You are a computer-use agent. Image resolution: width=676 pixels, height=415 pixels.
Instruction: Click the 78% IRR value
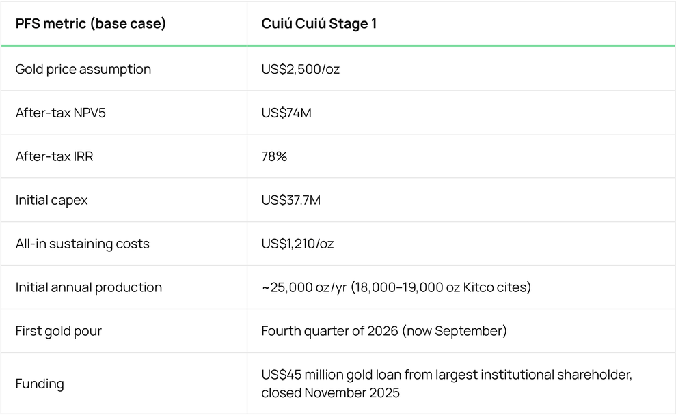[274, 156]
